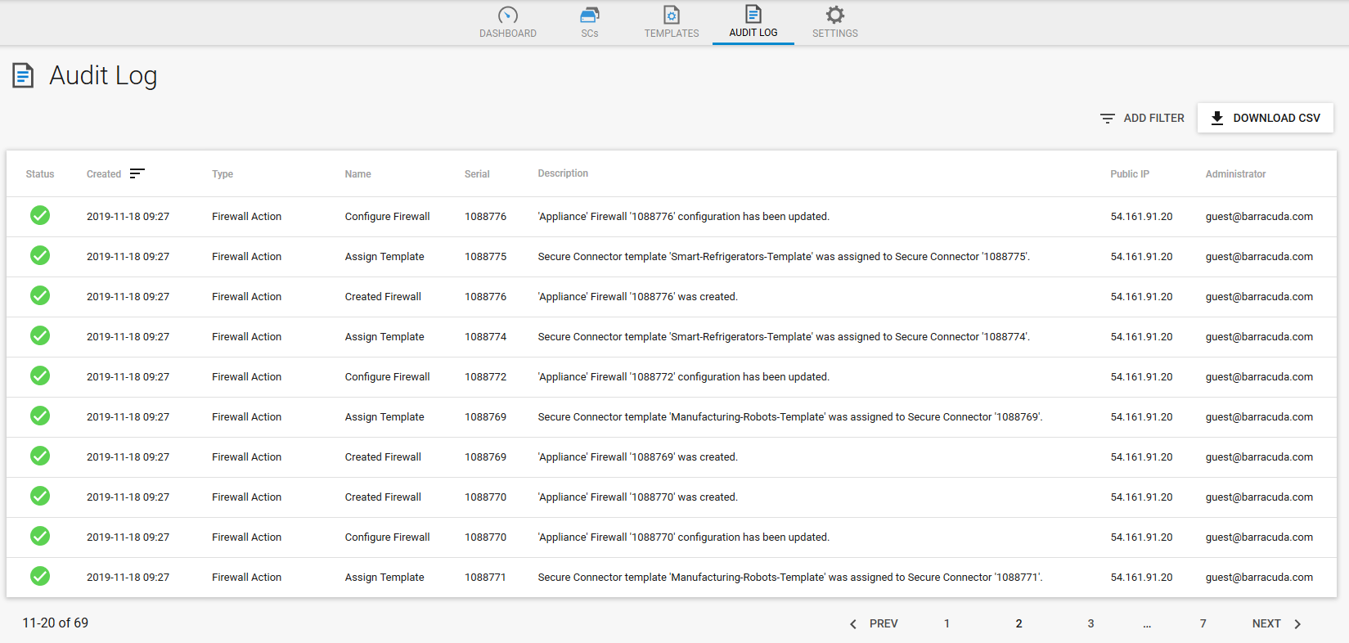1349x643 pixels.
Task: Go to the Settings tab
Action: click(835, 23)
